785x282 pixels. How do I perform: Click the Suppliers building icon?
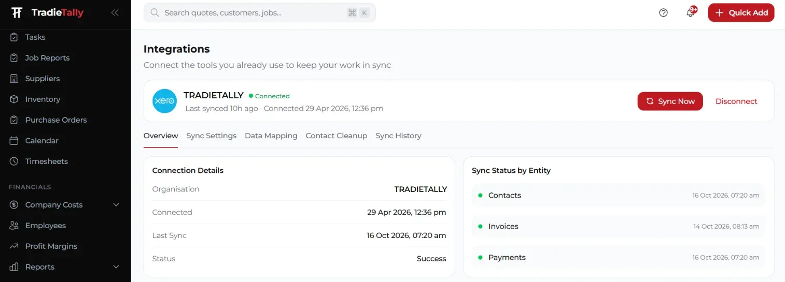[15, 79]
